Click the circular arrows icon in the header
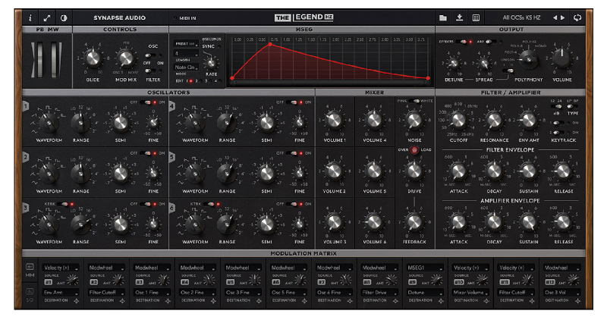Viewport: 607px width, 317px height. [577, 17]
